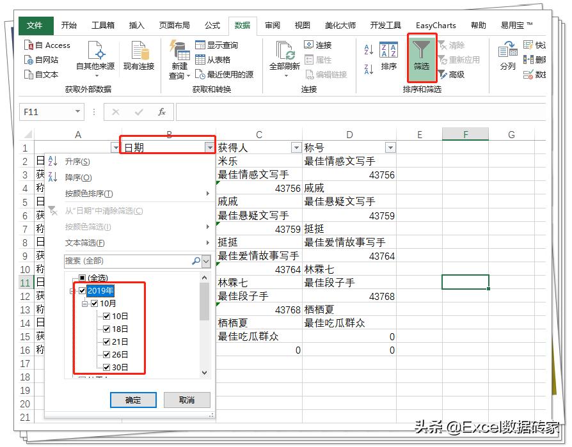Uncheck the 10日 date checkbox
This screenshot has width=572, height=447.
[107, 316]
